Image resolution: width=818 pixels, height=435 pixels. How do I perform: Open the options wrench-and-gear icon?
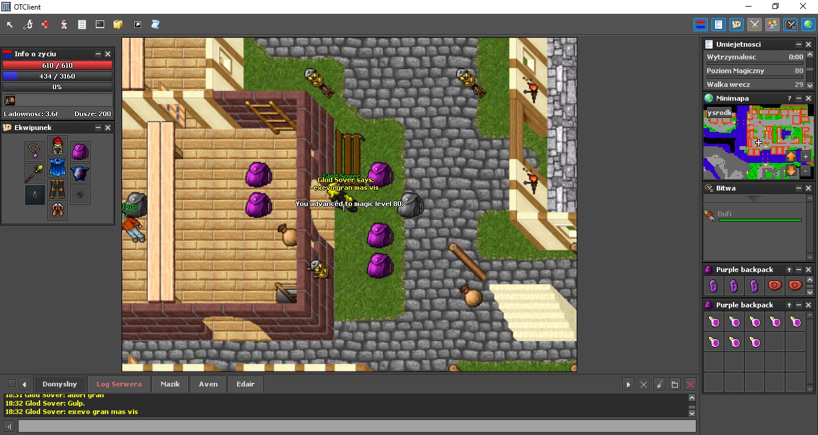(x=28, y=25)
